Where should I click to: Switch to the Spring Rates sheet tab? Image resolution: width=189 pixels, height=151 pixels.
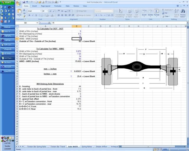(87, 146)
